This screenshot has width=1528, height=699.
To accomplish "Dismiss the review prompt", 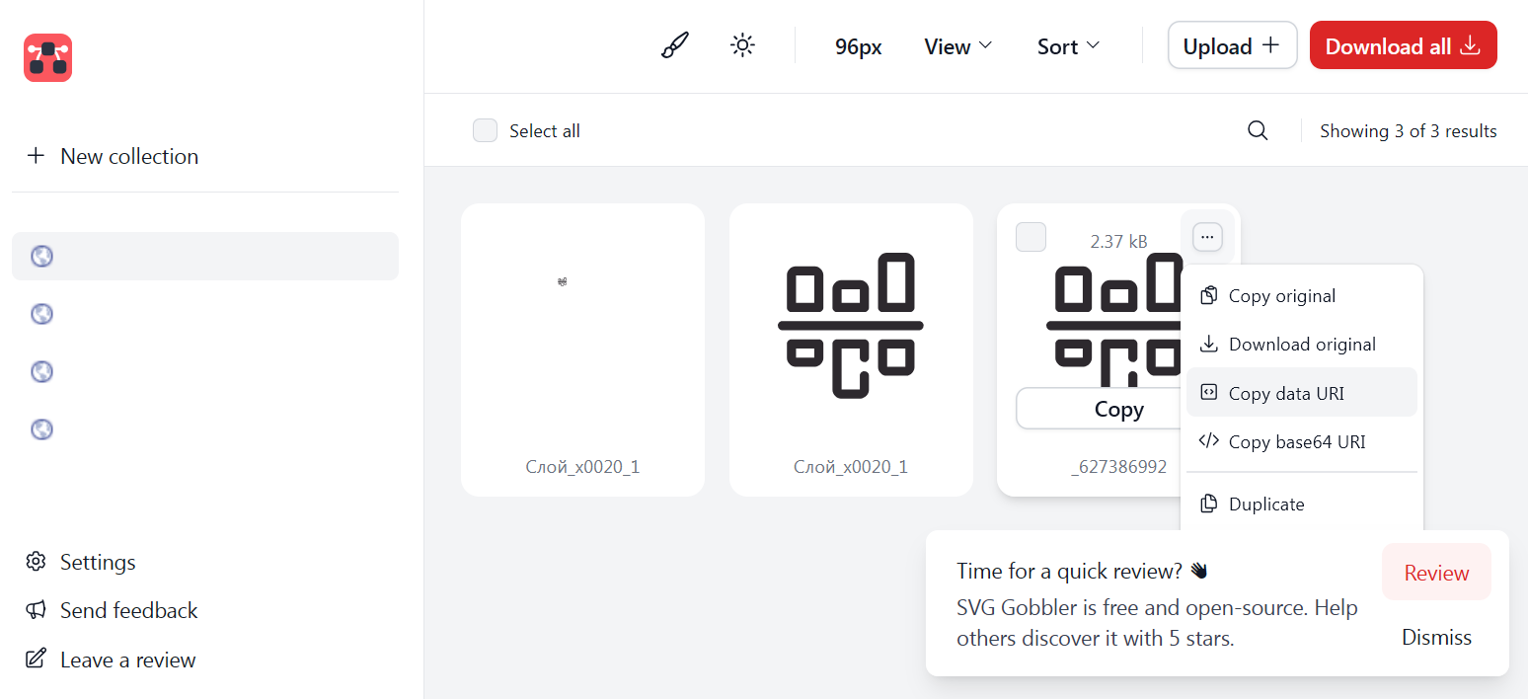I will (1436, 638).
